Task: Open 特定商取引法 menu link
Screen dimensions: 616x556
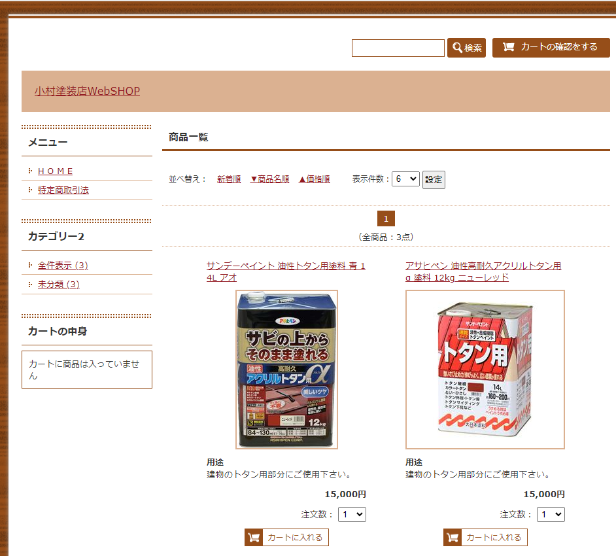Action: pyautogui.click(x=63, y=190)
